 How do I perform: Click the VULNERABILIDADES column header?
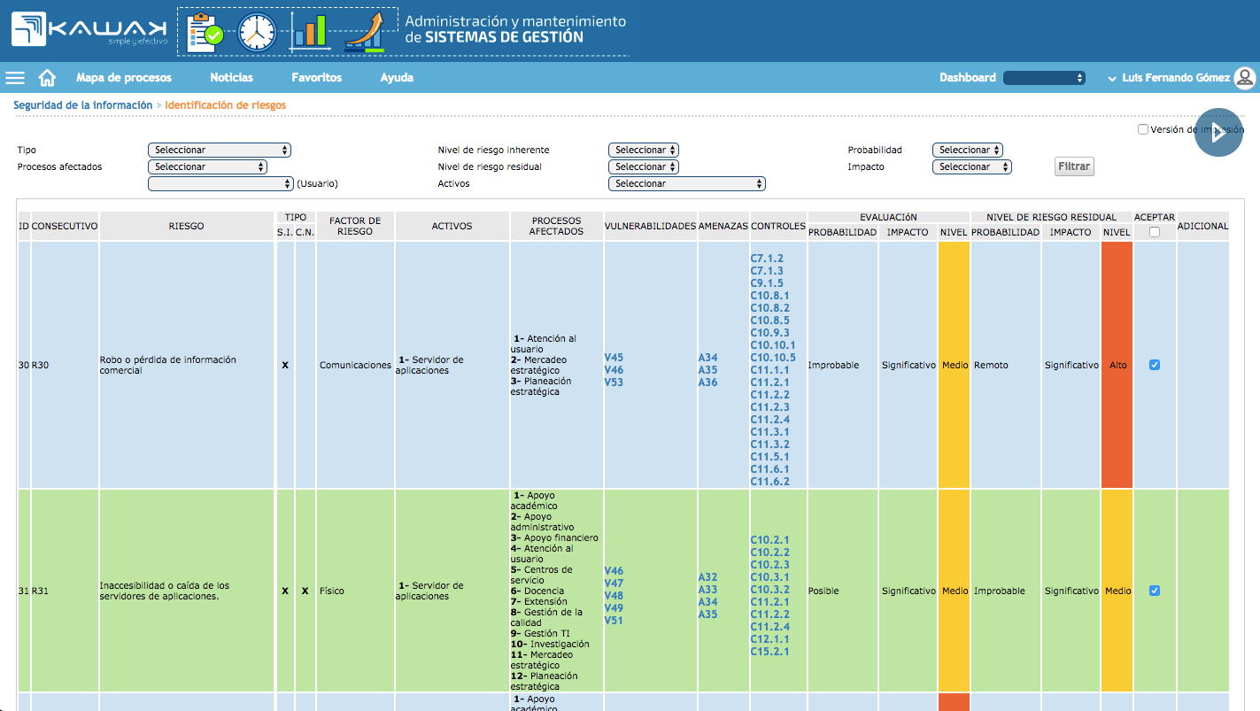(650, 226)
